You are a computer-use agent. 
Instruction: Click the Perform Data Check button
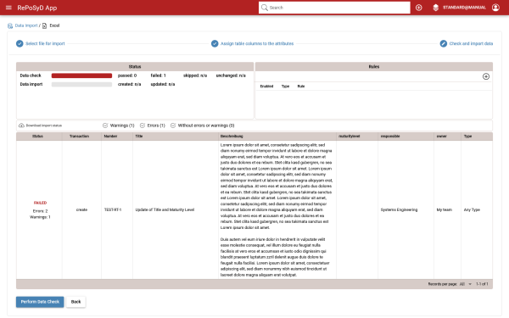[40, 302]
